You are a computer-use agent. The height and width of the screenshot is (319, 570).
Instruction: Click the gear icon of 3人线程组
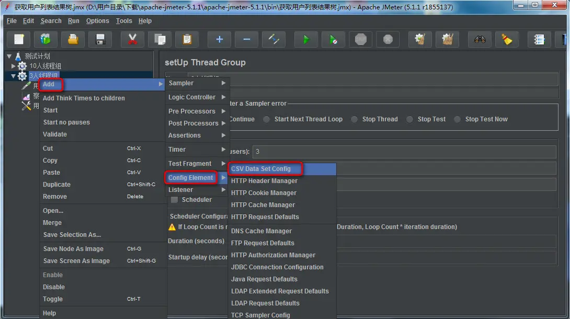22,76
